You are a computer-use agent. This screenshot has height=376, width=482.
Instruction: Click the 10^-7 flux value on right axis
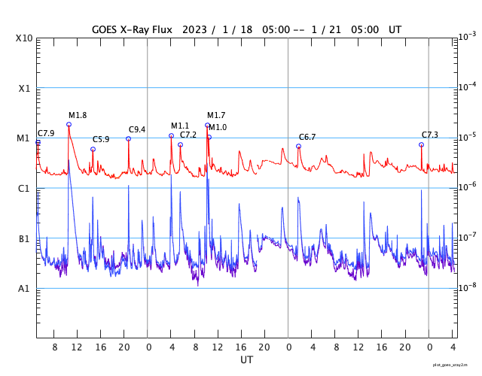coord(467,237)
